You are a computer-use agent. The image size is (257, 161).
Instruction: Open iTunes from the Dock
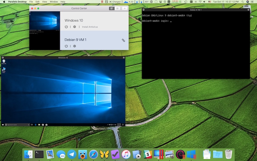point(126,155)
